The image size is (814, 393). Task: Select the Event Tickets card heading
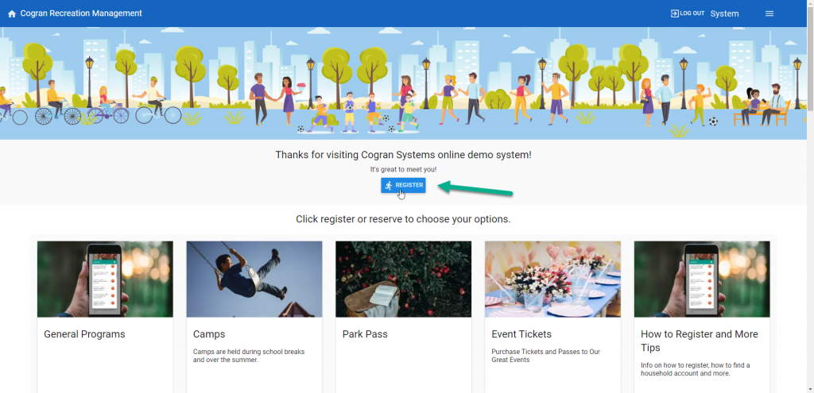(x=521, y=334)
